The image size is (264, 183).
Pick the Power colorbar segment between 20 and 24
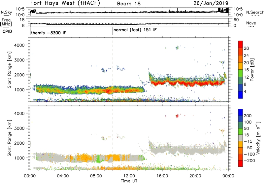pos(241,59)
